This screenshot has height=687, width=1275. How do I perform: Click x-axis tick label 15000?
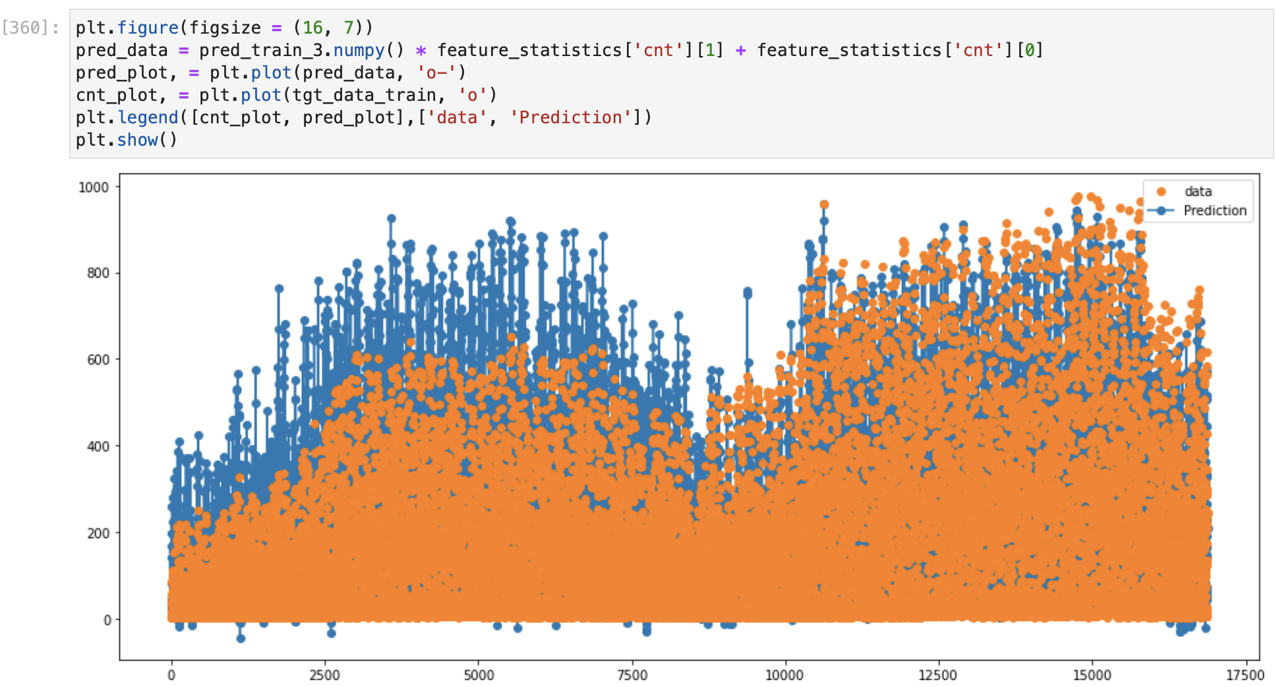(x=1092, y=675)
